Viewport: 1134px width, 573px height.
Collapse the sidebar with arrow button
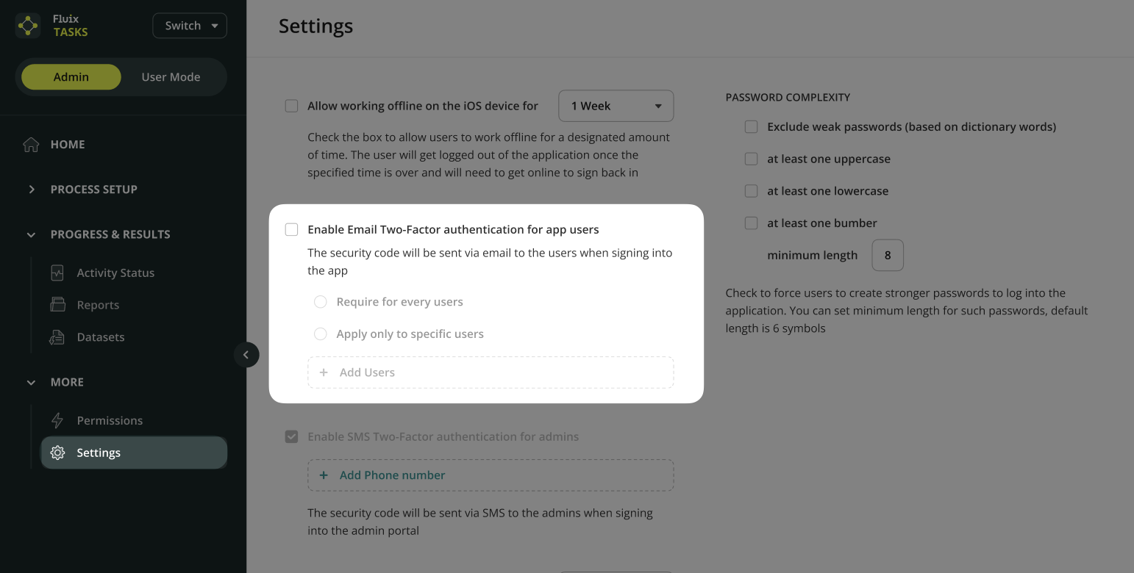(x=246, y=355)
